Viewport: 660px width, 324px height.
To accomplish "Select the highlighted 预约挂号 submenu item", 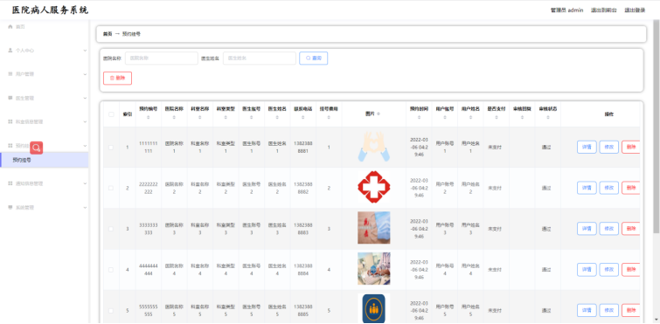I will [45, 160].
